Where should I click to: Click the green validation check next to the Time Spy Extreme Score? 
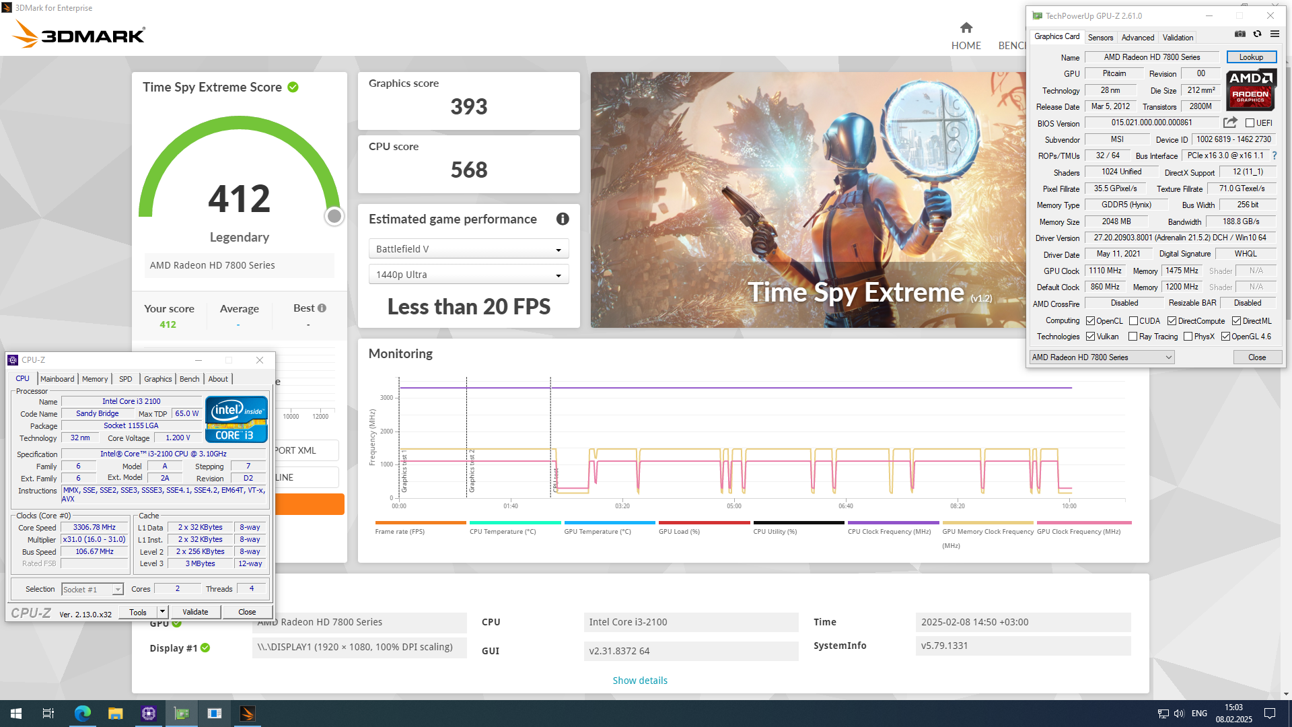293,87
